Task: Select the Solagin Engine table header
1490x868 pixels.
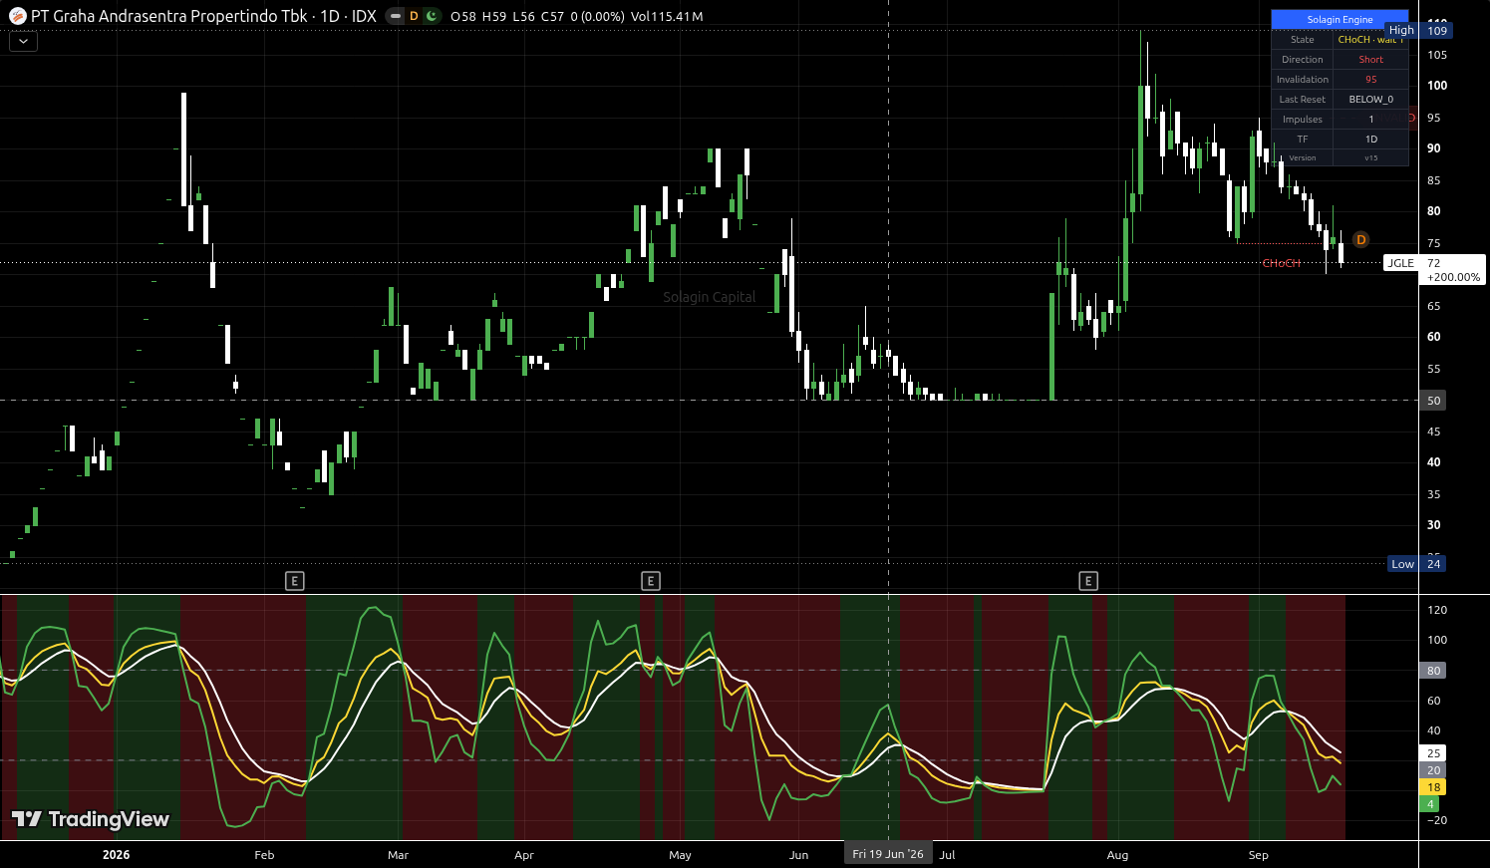Action: coord(1340,19)
